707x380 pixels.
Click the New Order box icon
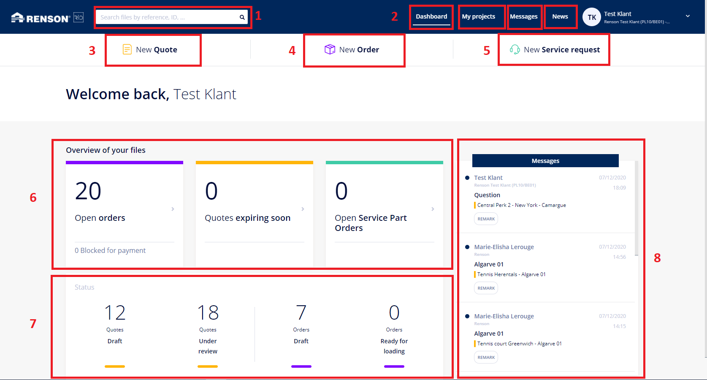tap(330, 49)
